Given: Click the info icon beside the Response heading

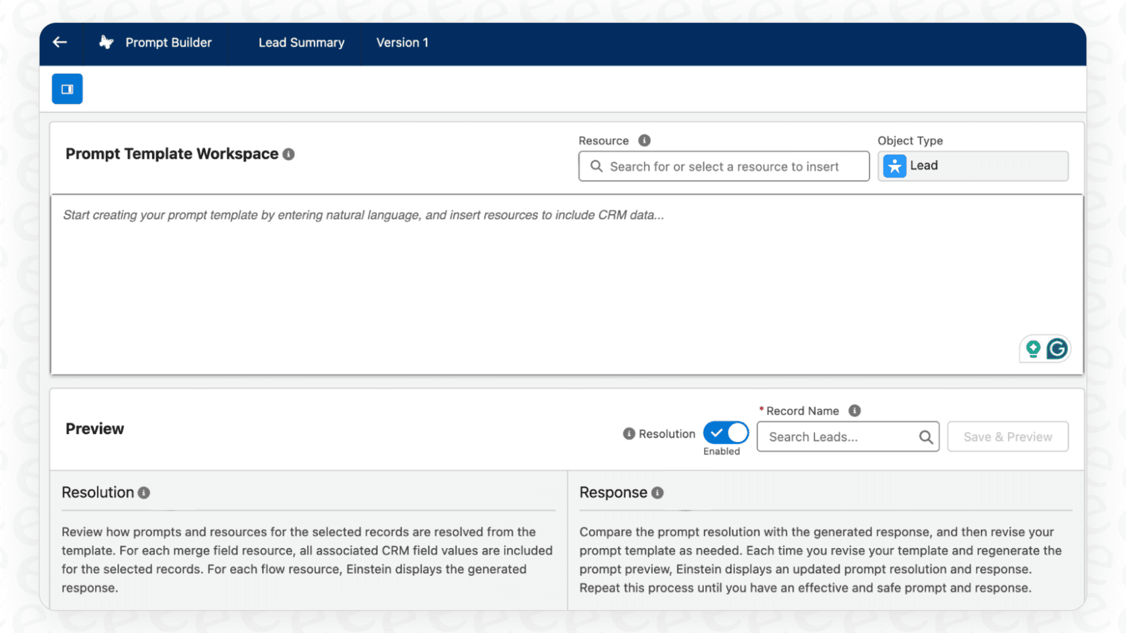Looking at the screenshot, I should (x=656, y=492).
